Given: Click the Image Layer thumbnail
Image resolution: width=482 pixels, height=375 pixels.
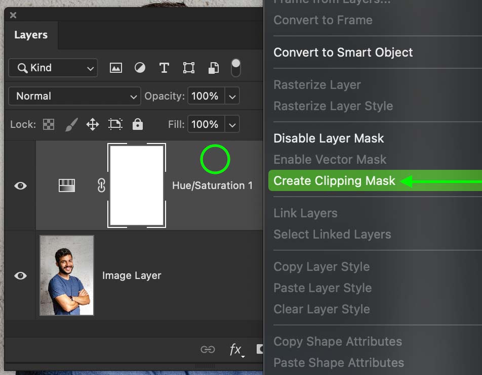Looking at the screenshot, I should [66, 275].
